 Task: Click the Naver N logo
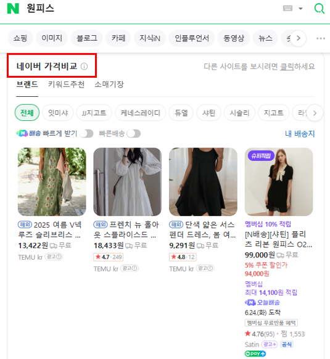[13, 9]
